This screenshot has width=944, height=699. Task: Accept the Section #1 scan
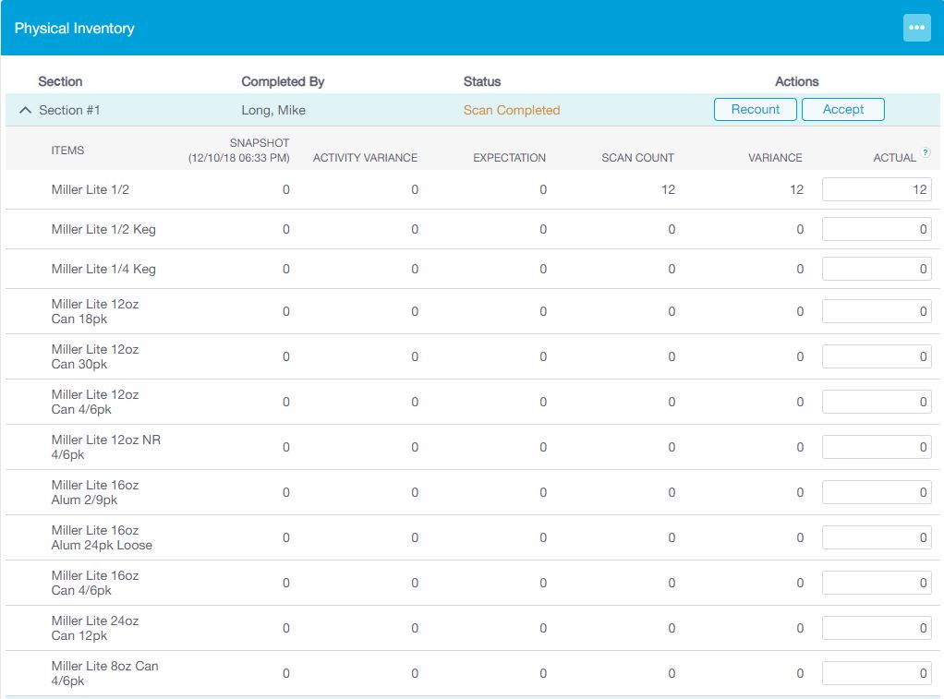pyautogui.click(x=842, y=110)
